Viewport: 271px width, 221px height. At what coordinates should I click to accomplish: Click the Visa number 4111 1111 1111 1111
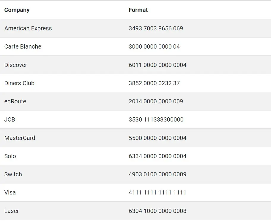(x=157, y=193)
